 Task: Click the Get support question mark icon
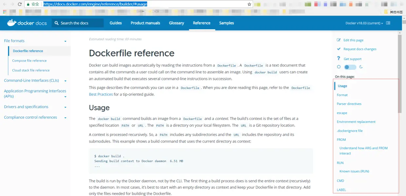[339, 58]
